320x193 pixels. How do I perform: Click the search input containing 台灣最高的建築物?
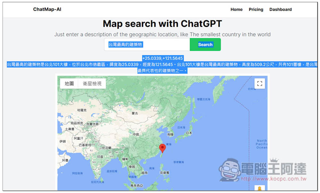tap(147, 45)
